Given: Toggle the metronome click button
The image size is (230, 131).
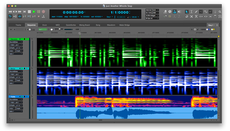Looking at the screenshot, I should [x=174, y=12].
